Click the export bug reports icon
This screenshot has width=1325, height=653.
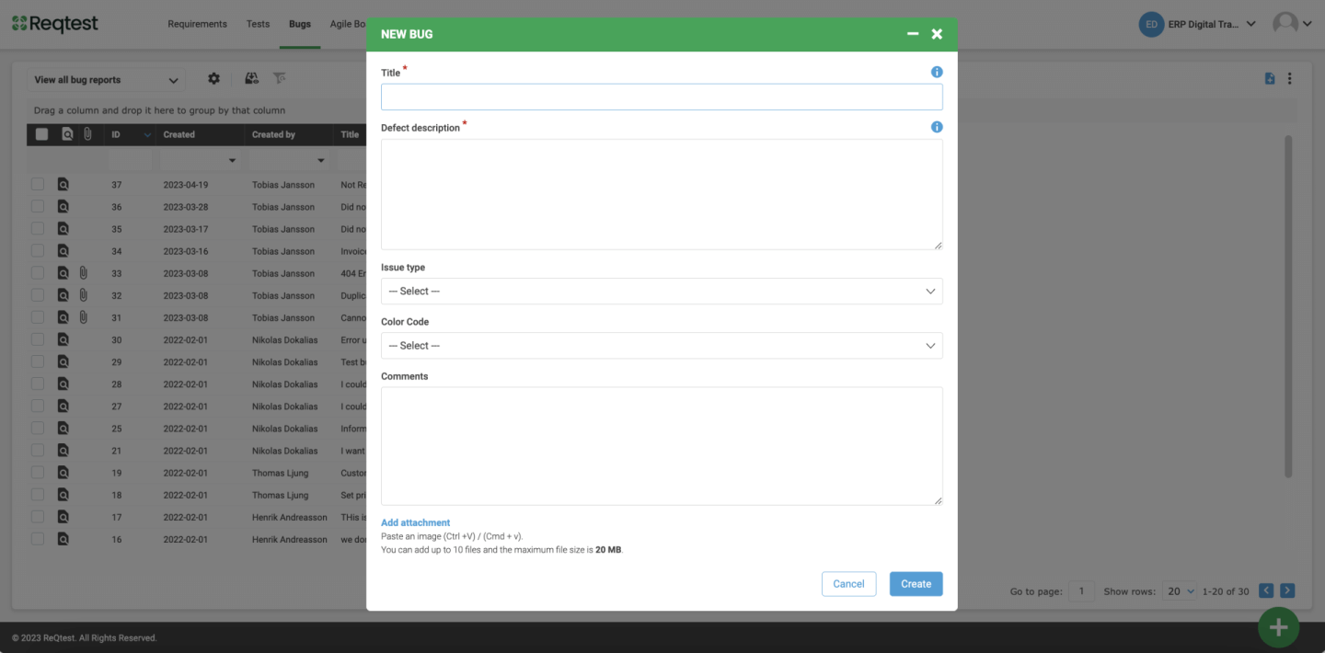pos(250,79)
